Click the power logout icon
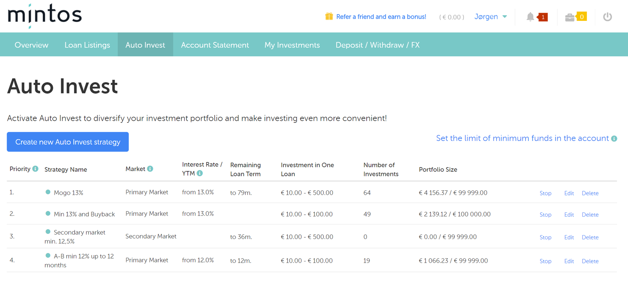Image resolution: width=628 pixels, height=281 pixels. 608,17
